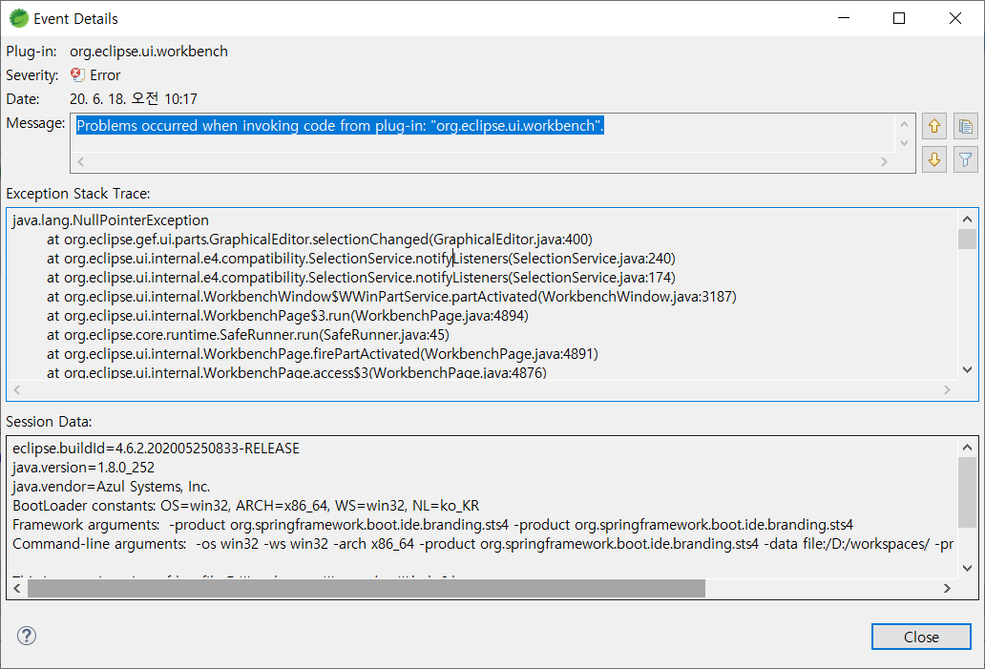The image size is (985, 669).
Task: Copy event details to clipboard icon
Action: coord(966,126)
